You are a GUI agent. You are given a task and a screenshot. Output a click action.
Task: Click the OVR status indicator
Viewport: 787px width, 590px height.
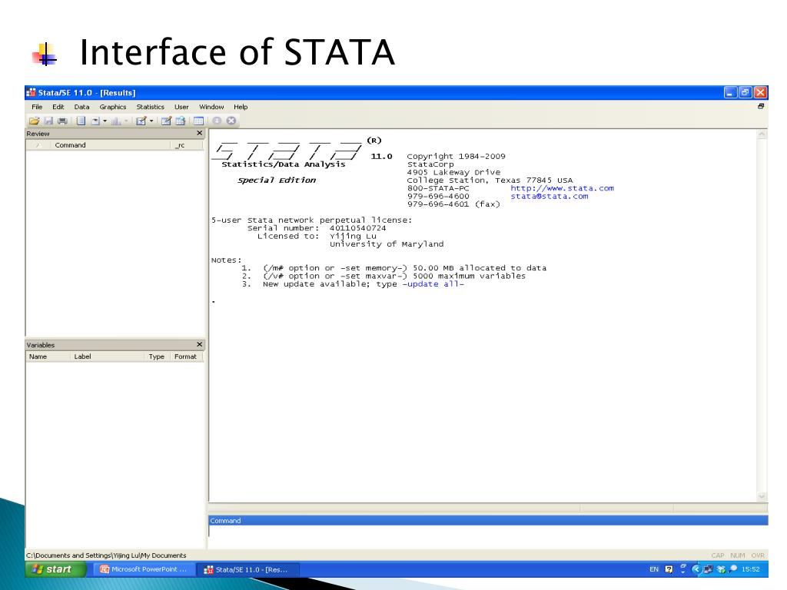[x=758, y=555]
